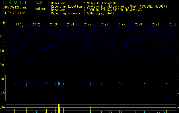
Task: Click the 2124 time label
Action: tap(71, 25)
